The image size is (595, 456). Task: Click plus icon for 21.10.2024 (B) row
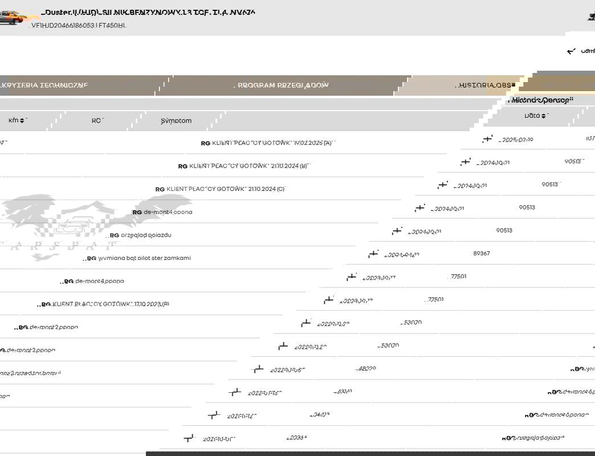click(466, 162)
